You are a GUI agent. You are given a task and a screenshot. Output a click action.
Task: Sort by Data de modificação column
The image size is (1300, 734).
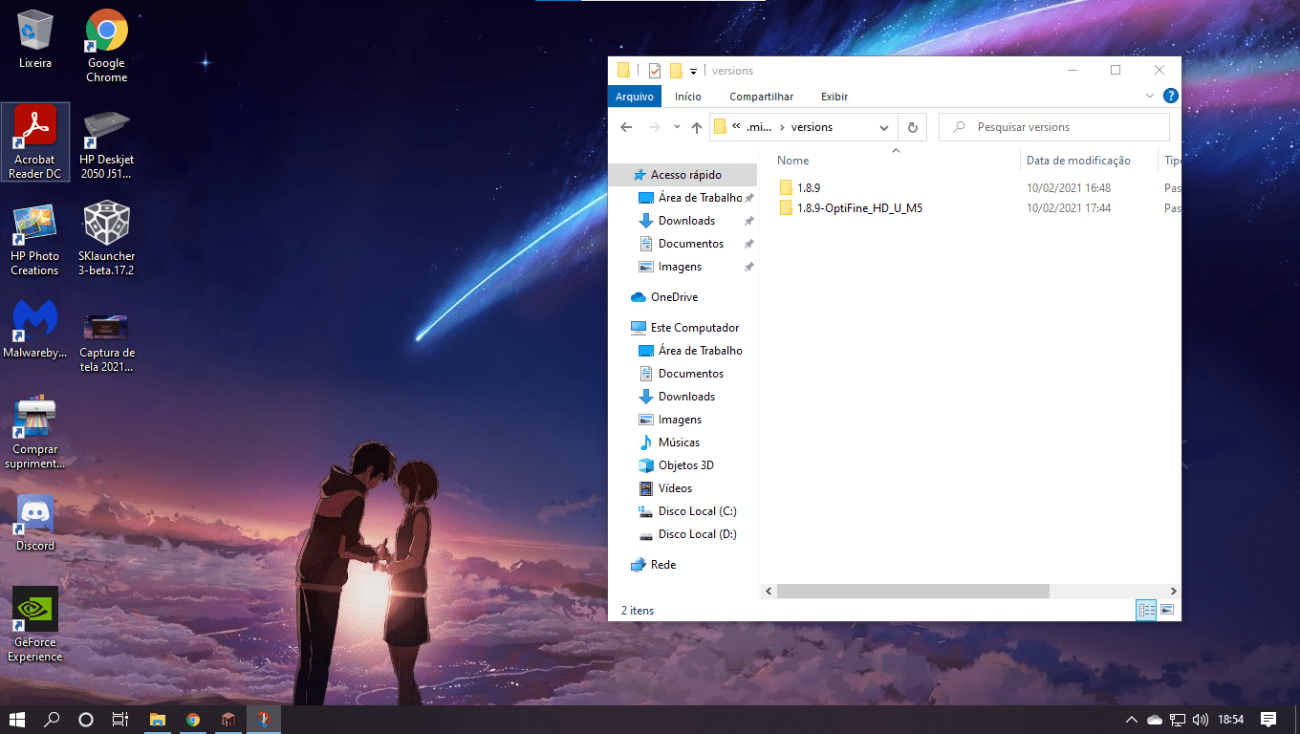(x=1078, y=161)
